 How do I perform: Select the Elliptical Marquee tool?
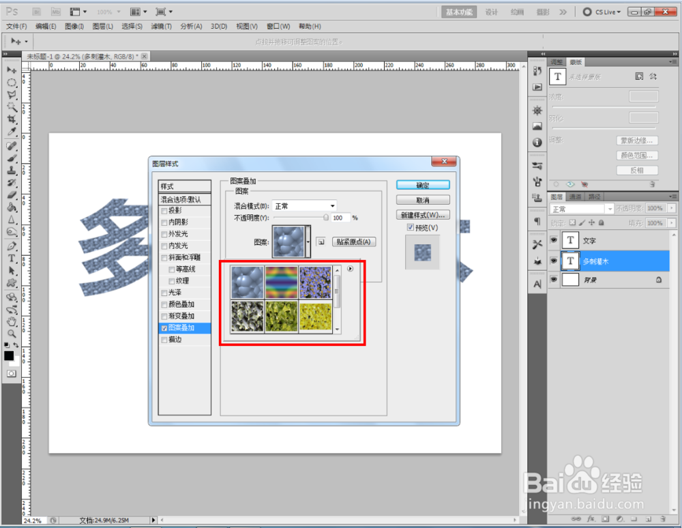(12, 82)
